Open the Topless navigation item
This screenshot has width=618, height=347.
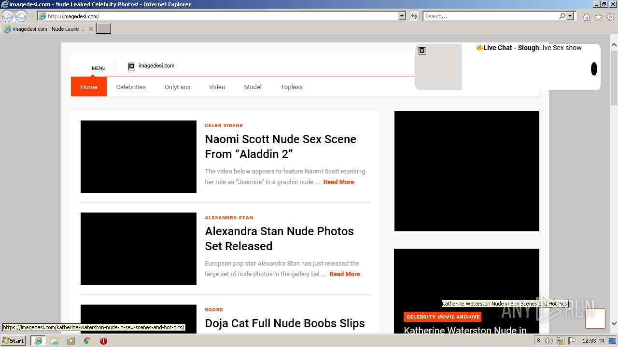click(x=292, y=87)
